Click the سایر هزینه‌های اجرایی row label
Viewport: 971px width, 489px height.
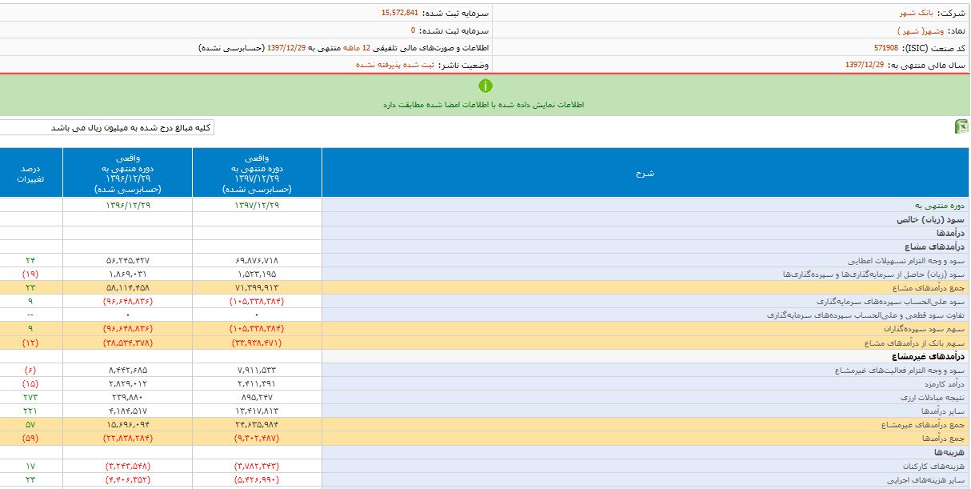[932, 480]
